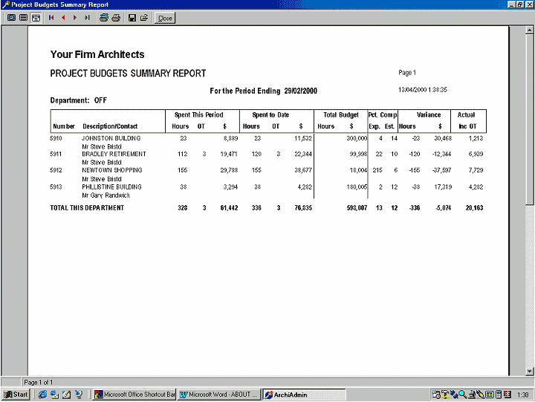Image resolution: width=535 pixels, height=402 pixels.
Task: Click the 'Spent to Date' column header
Action: (x=270, y=115)
